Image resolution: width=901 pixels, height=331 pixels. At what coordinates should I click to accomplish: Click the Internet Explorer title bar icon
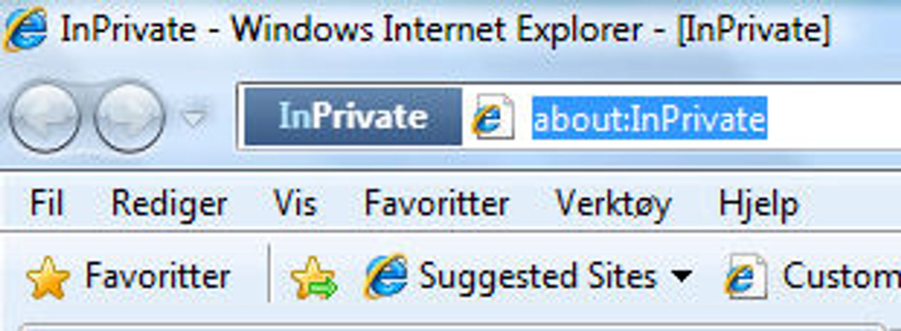tap(25, 29)
